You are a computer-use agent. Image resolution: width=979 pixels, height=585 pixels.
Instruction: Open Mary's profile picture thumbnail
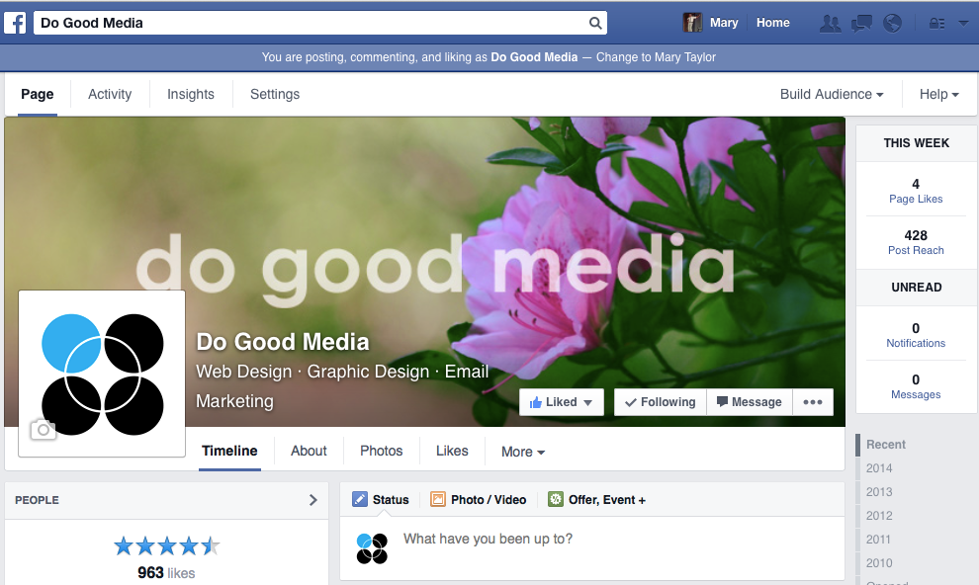tap(692, 23)
